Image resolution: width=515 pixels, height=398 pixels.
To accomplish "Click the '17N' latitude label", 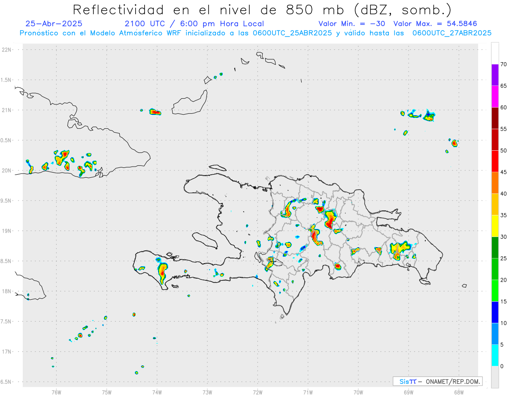I will [7, 352].
